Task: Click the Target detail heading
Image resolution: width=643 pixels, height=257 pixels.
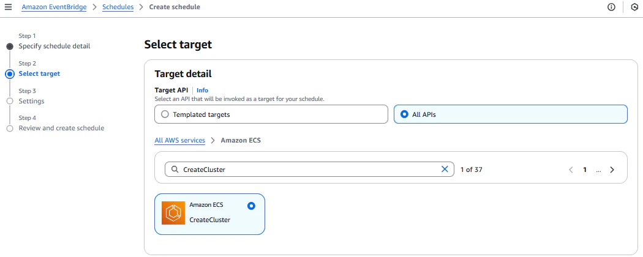Action: click(183, 74)
